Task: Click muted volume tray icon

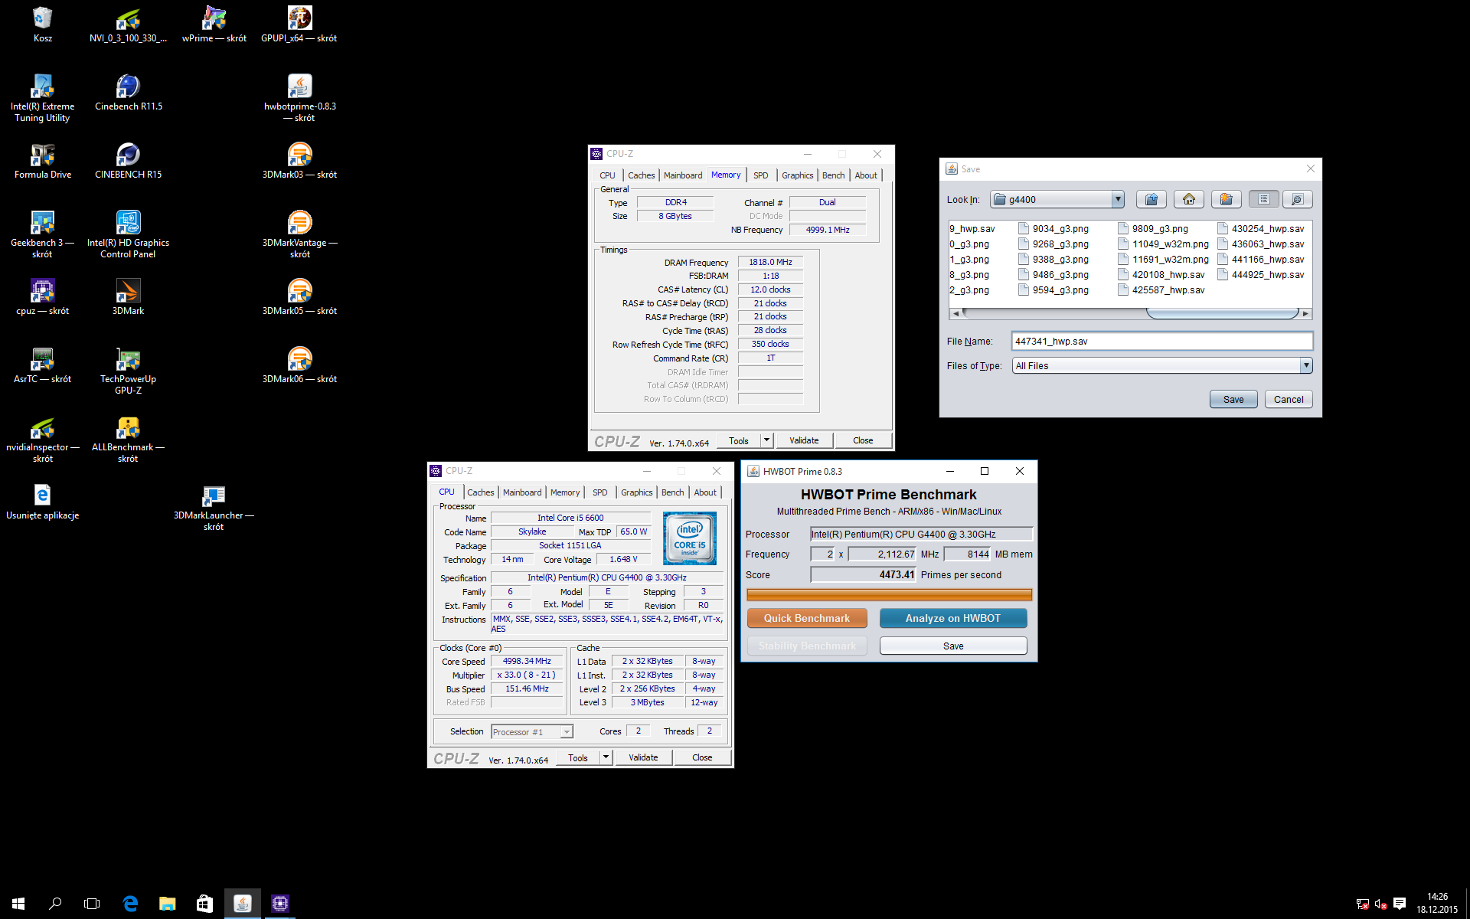Action: tap(1380, 904)
